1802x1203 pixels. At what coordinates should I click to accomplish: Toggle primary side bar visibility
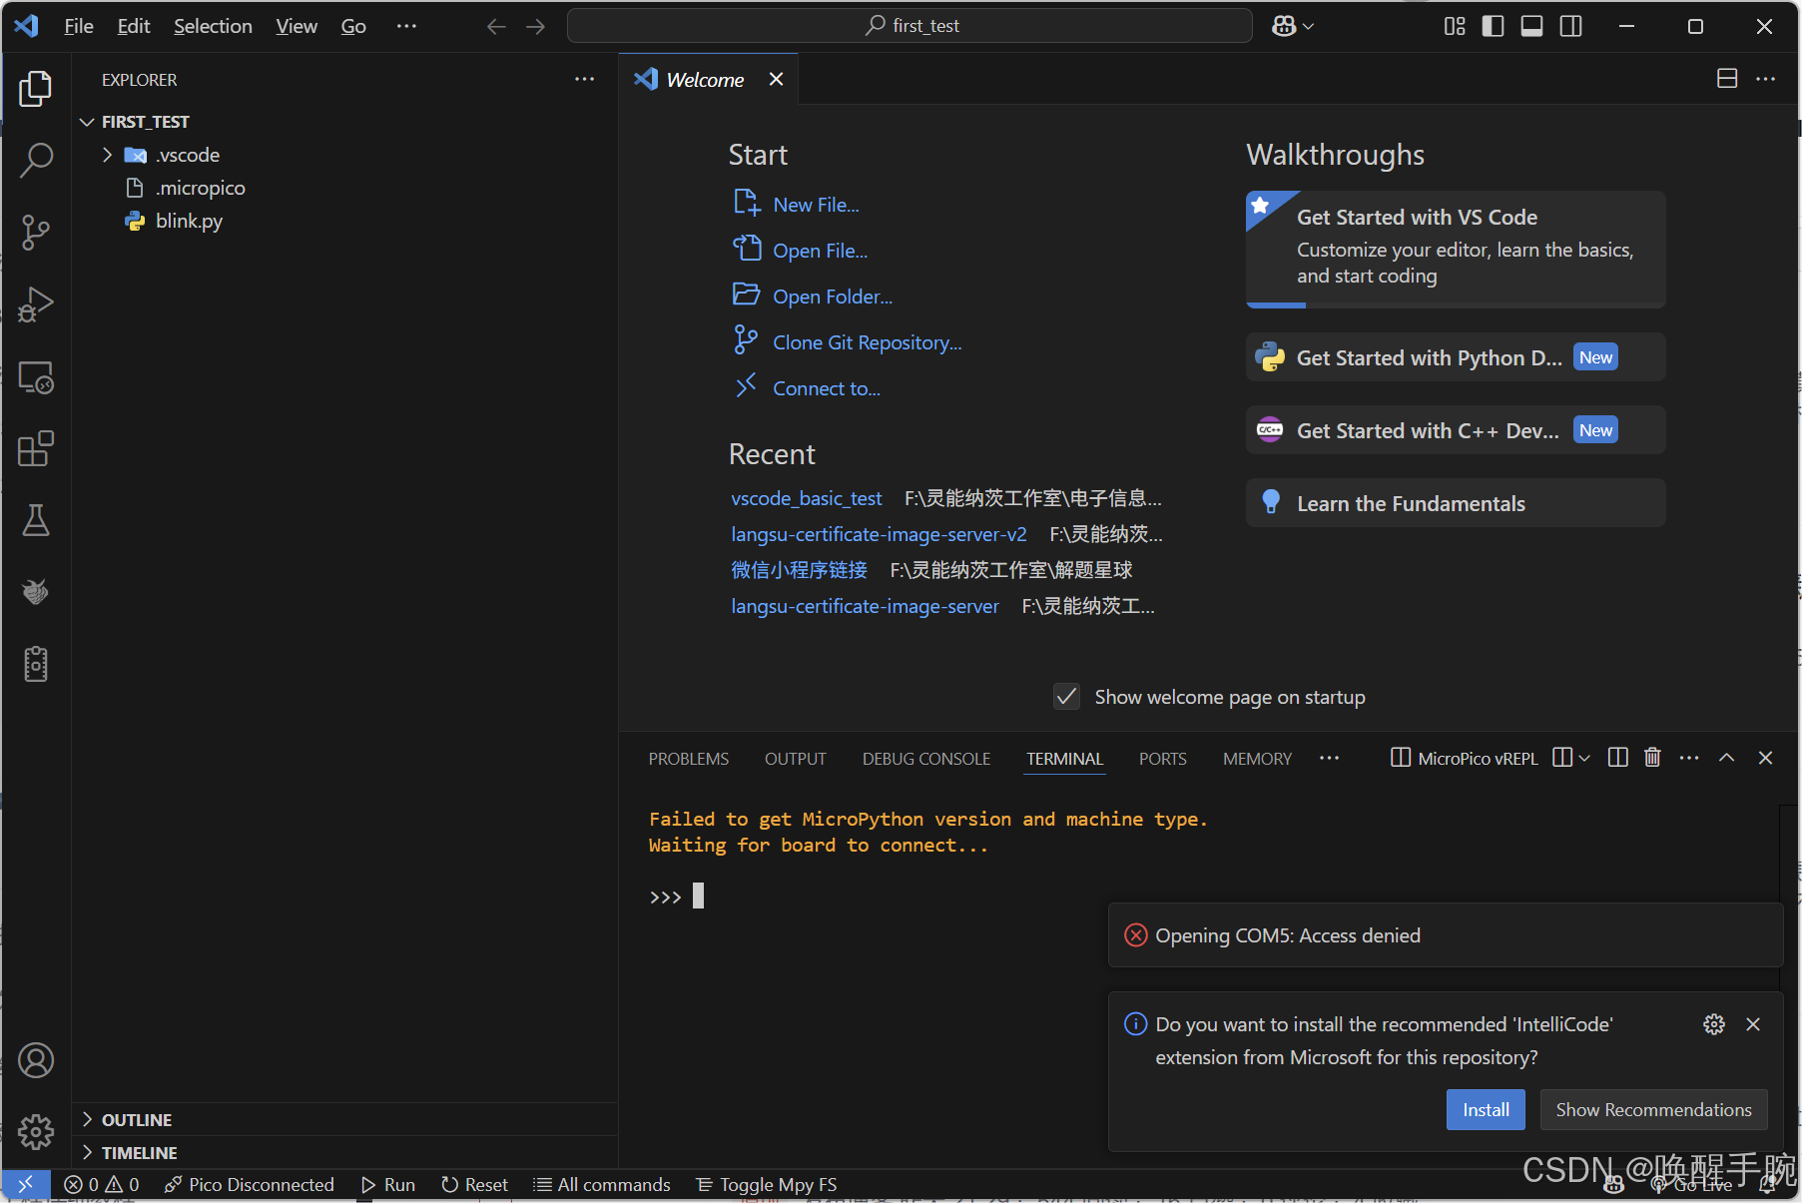tap(1493, 26)
